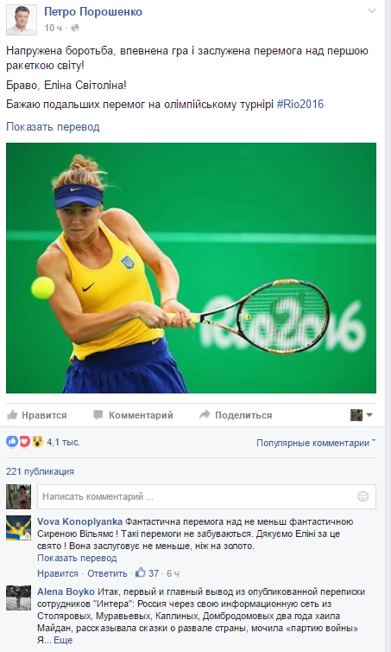Click the Написать комментарий input field
Image resolution: width=391 pixels, height=652 pixels.
click(x=206, y=496)
